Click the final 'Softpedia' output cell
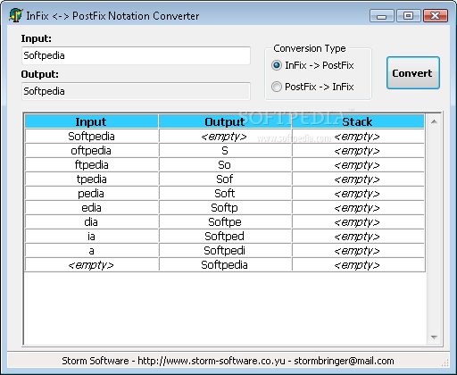Image resolution: width=457 pixels, height=375 pixels. click(x=225, y=265)
